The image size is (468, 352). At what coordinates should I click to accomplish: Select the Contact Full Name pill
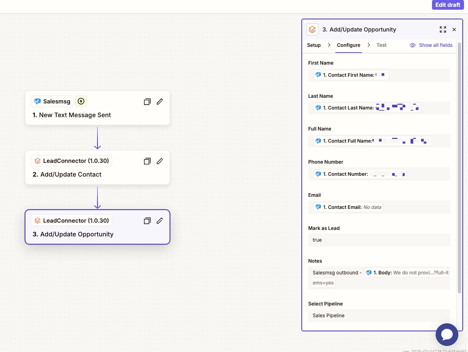click(373, 141)
